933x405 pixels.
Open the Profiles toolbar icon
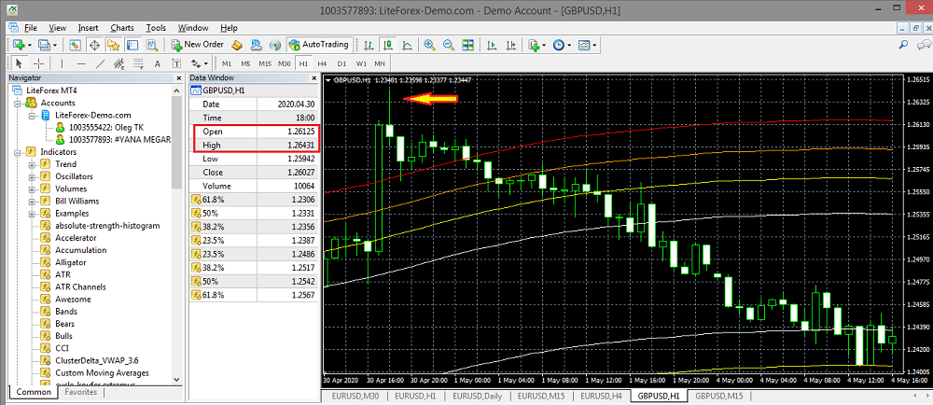(x=44, y=45)
